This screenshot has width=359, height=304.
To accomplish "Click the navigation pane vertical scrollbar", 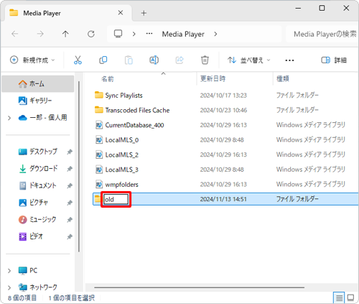I will click(x=79, y=167).
